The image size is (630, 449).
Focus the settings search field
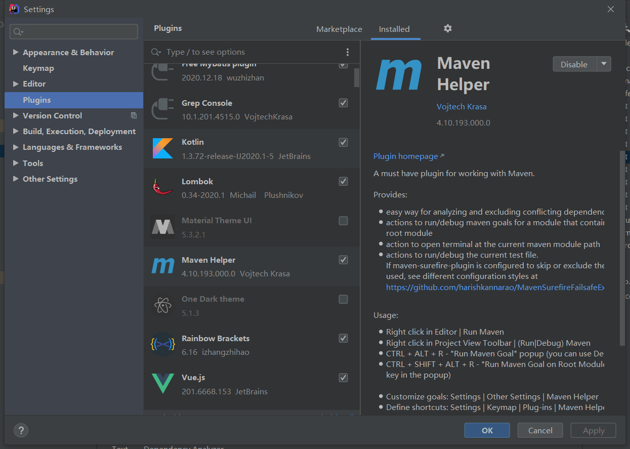(74, 31)
